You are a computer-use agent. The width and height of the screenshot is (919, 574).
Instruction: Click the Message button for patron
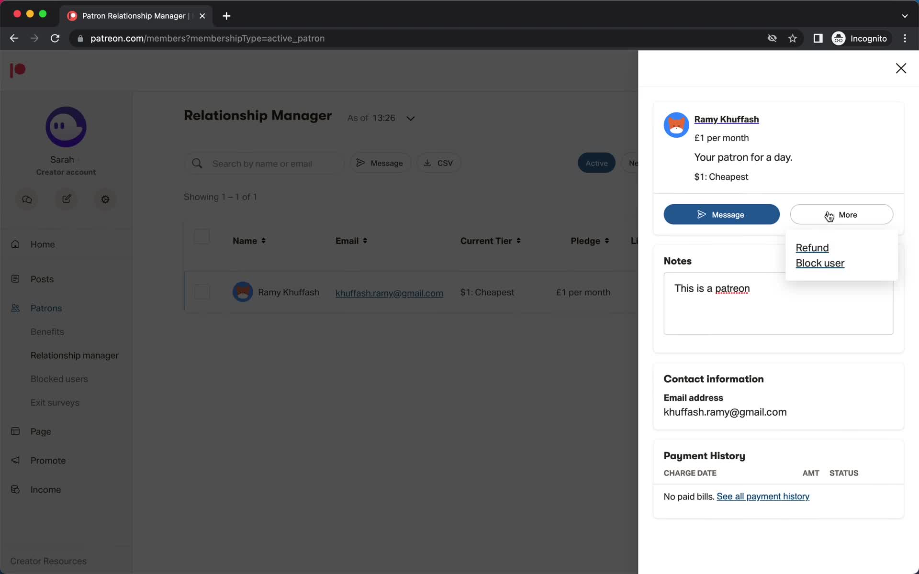pyautogui.click(x=721, y=214)
